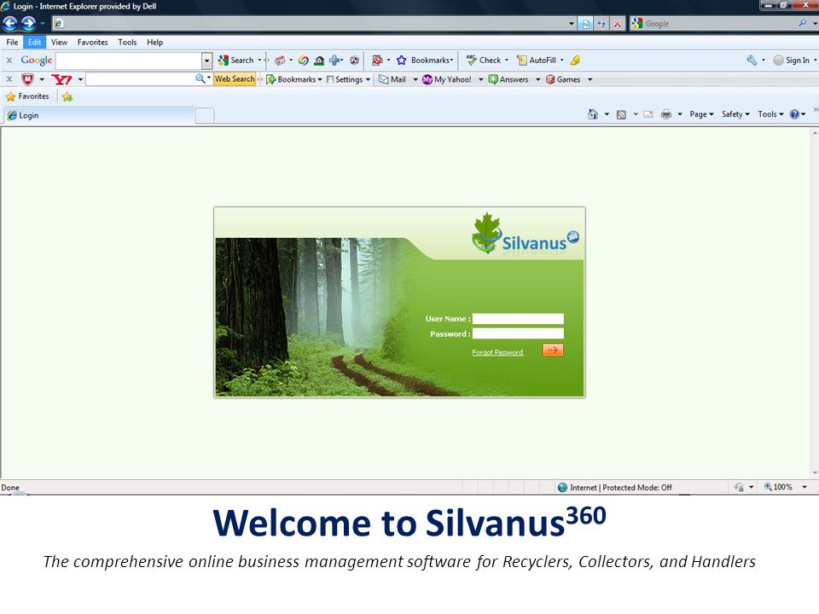Image resolution: width=819 pixels, height=614 pixels.
Task: Click the Yahoo! logo icon
Action: point(61,79)
